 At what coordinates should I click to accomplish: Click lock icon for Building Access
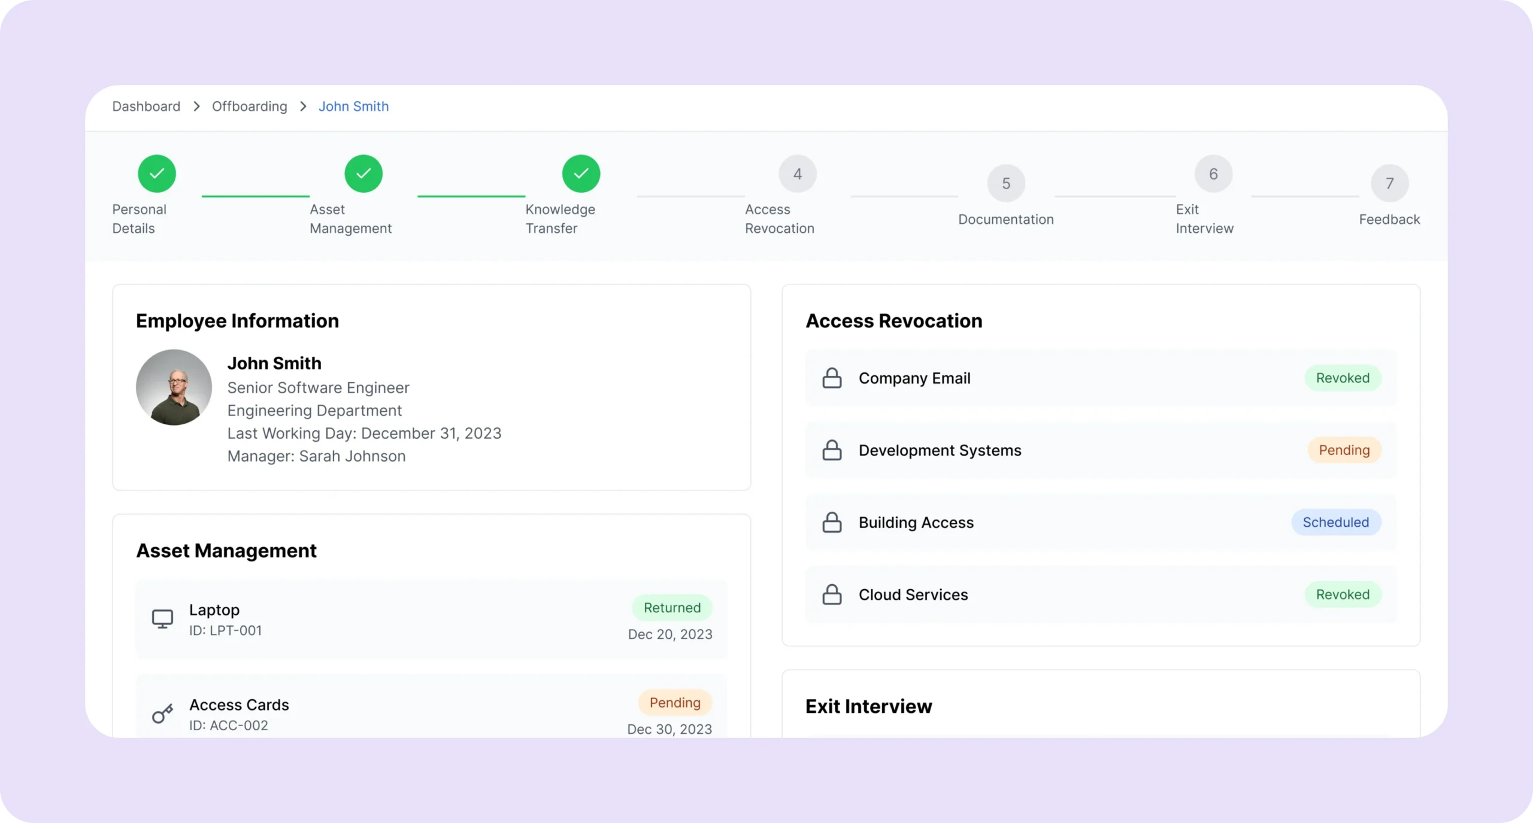[832, 523]
